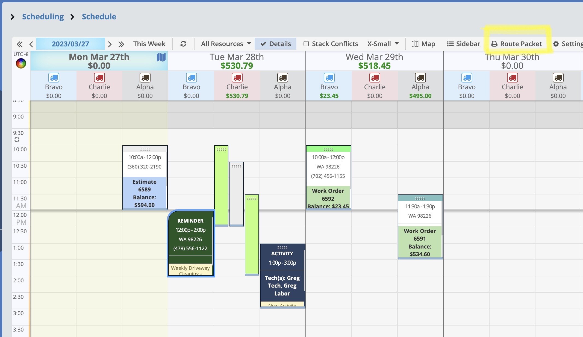The width and height of the screenshot is (583, 337).
Task: Jump forward a week with double-right arrows
Action: tap(121, 44)
